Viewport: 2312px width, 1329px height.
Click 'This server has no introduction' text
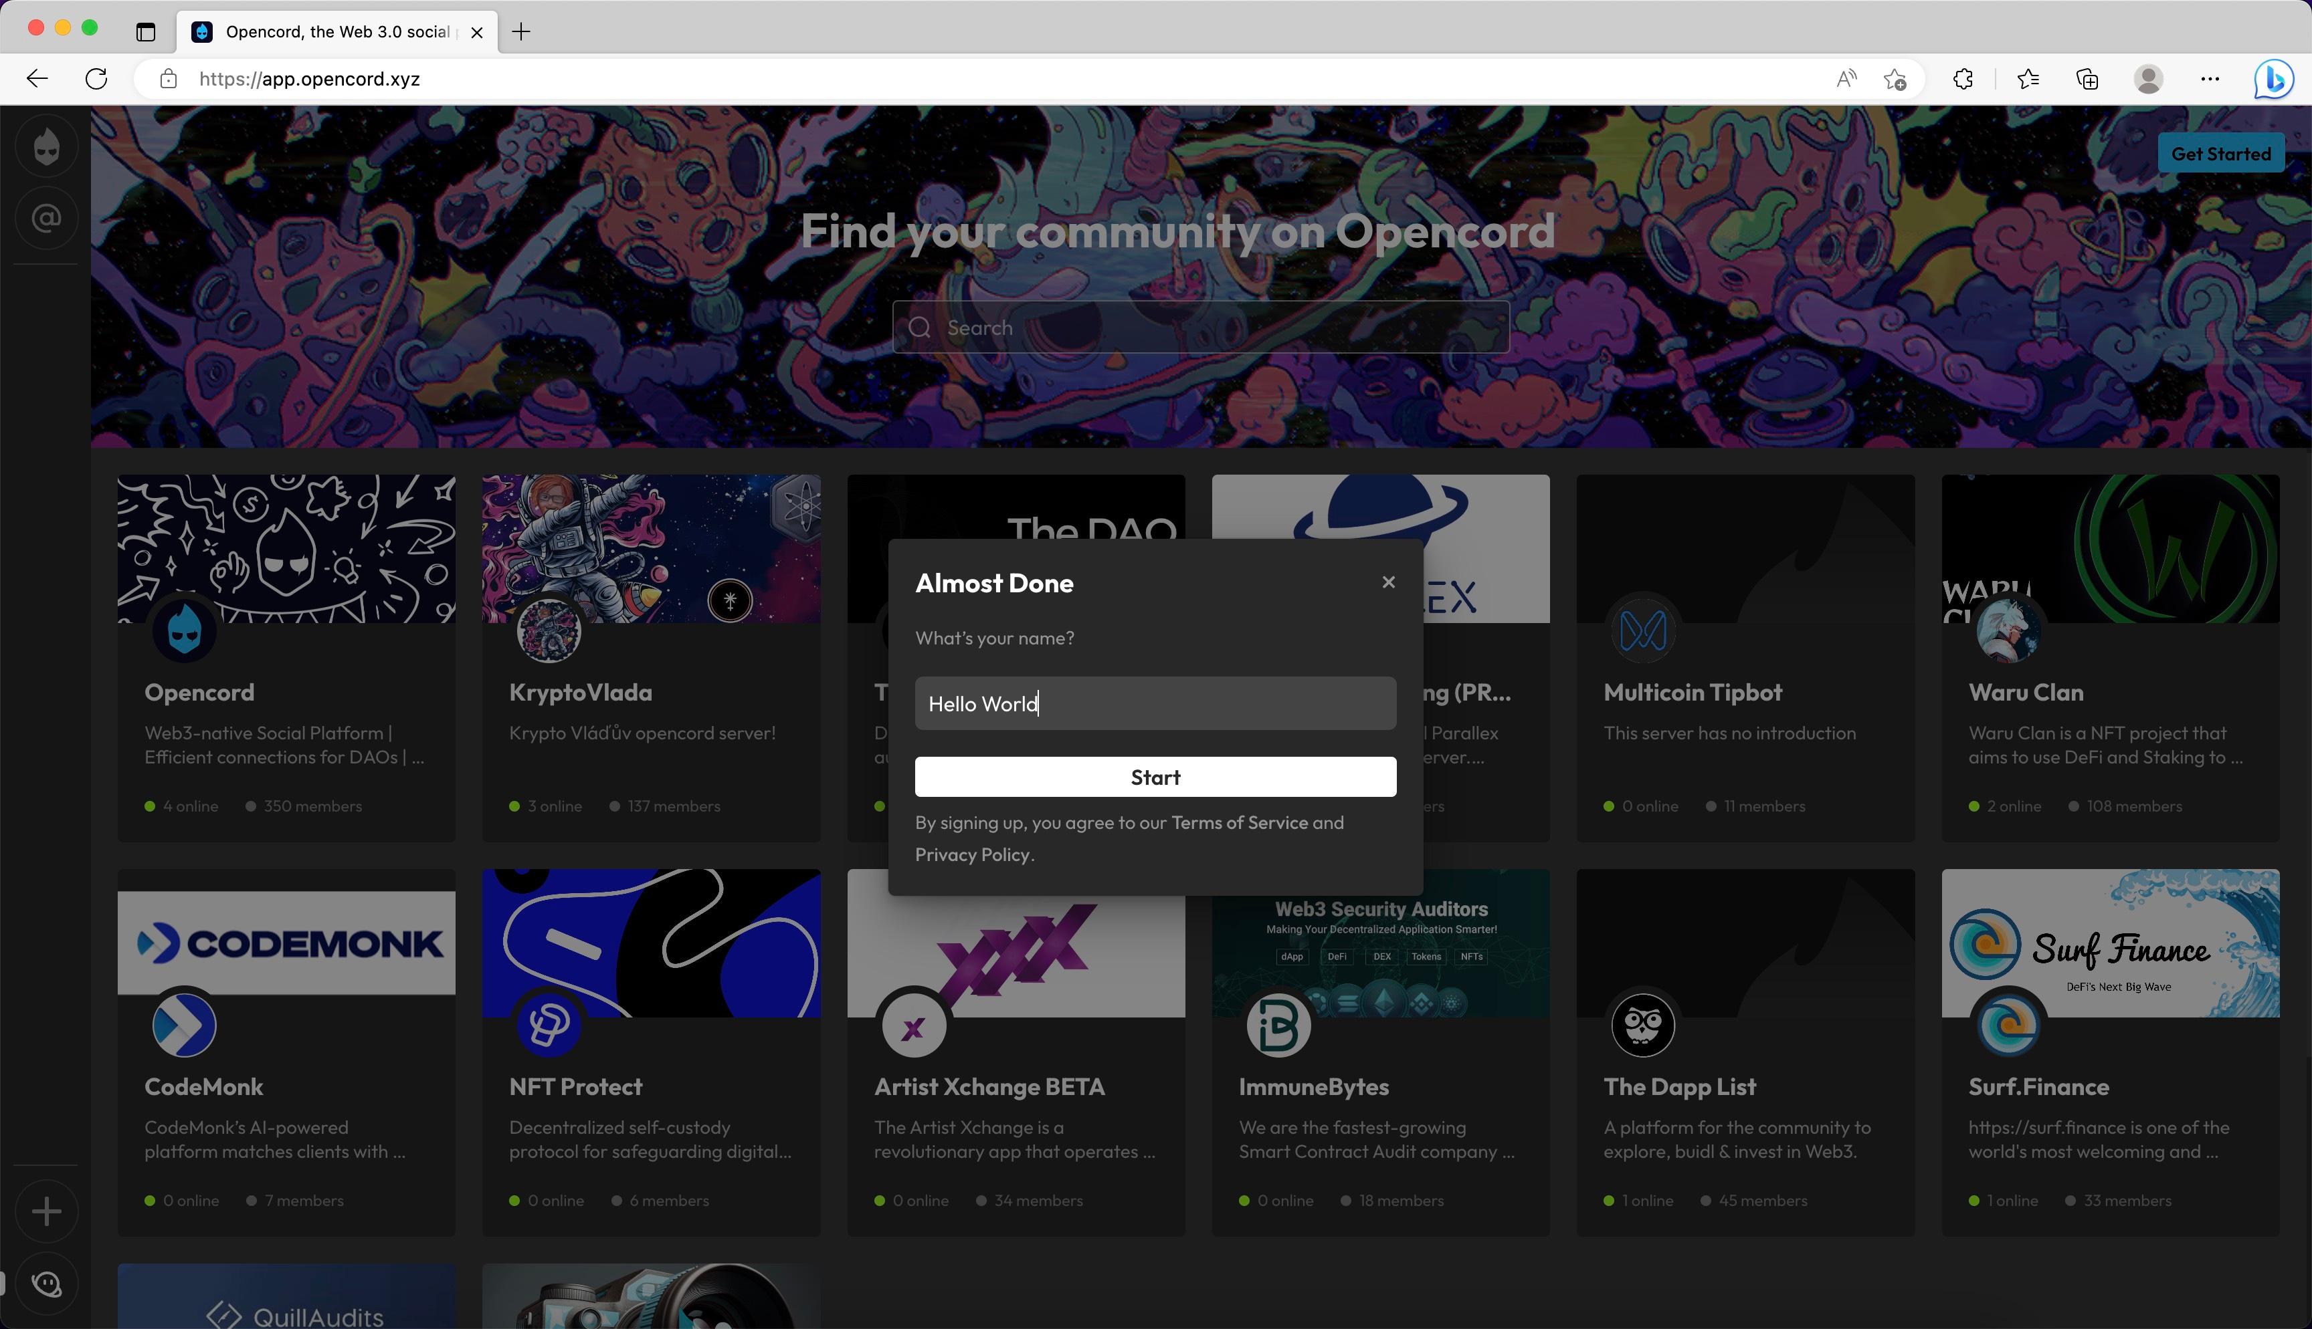[x=1729, y=733]
